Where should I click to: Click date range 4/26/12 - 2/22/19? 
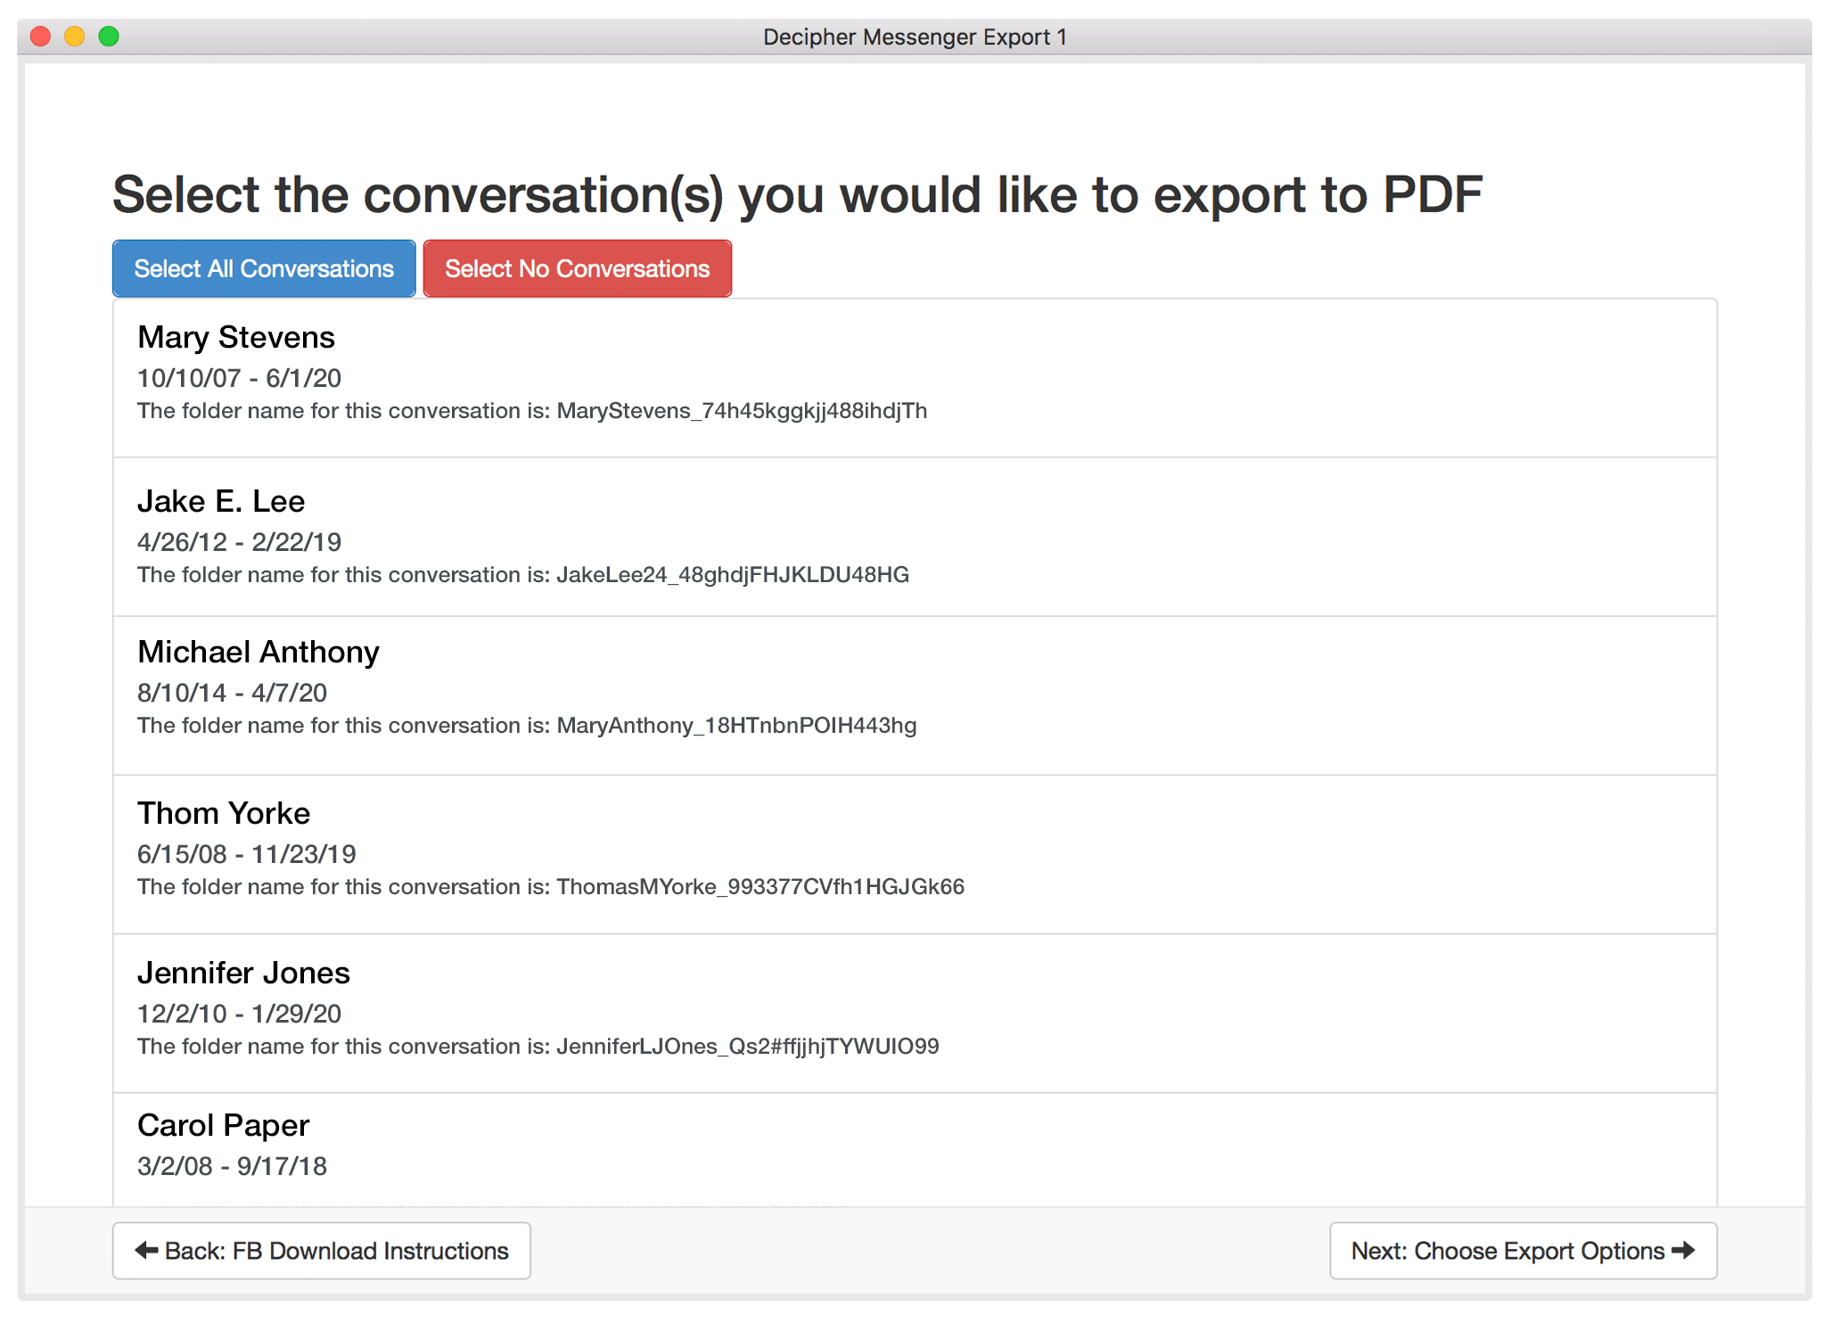point(239,542)
